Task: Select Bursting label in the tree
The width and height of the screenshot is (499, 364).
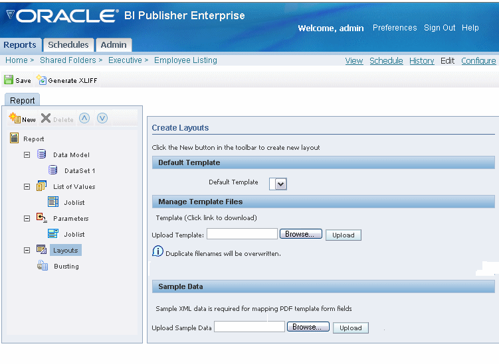Action: click(x=66, y=266)
